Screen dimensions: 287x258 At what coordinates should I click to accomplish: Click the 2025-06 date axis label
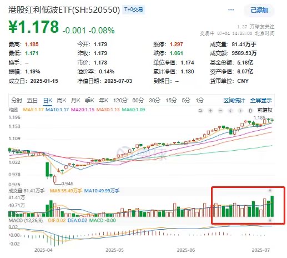click(x=186, y=250)
